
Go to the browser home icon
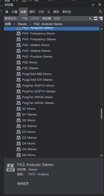7,12
